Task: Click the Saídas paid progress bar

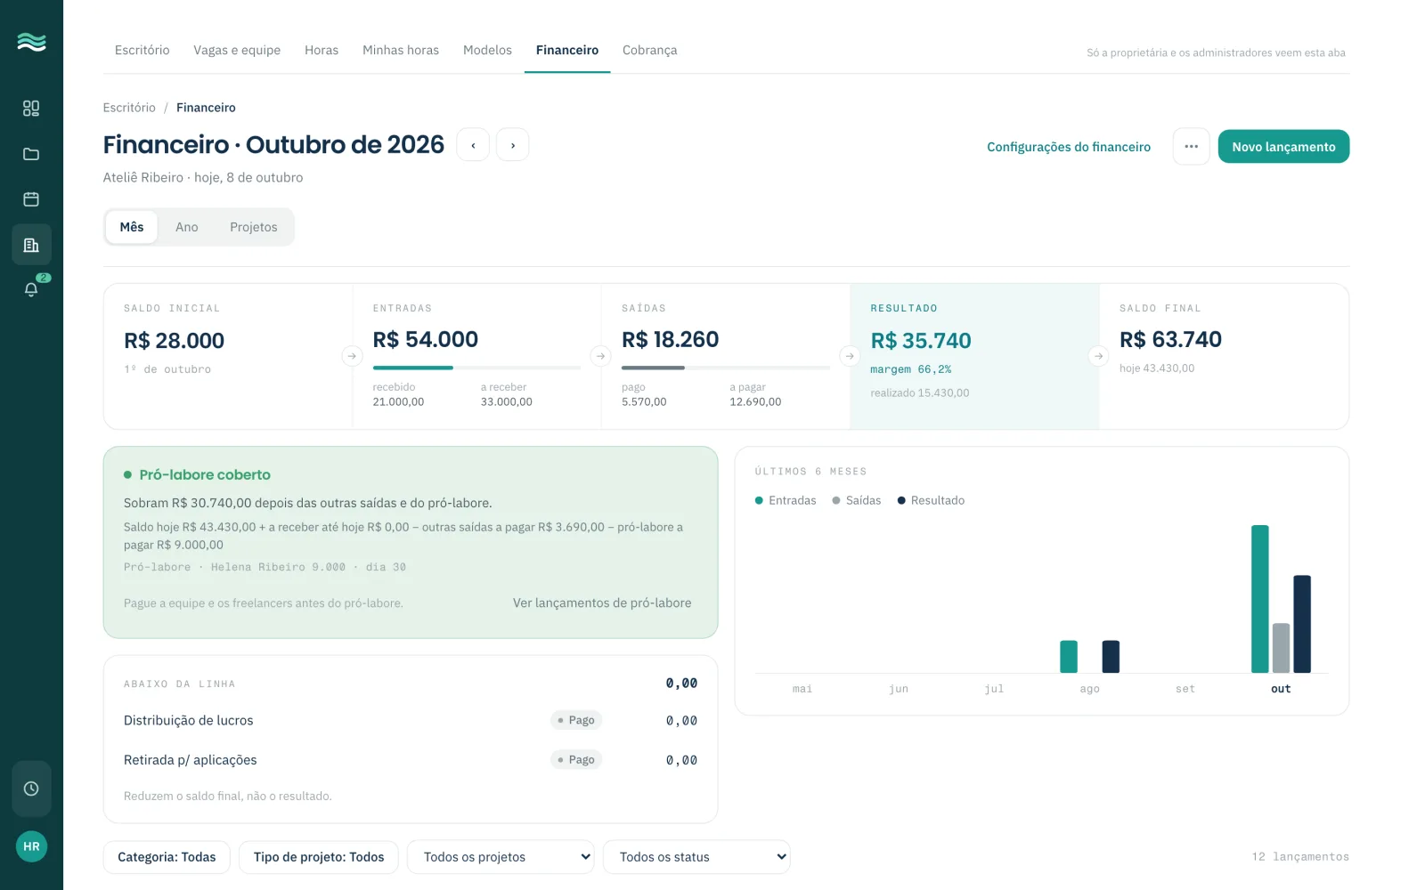Action: coord(726,368)
